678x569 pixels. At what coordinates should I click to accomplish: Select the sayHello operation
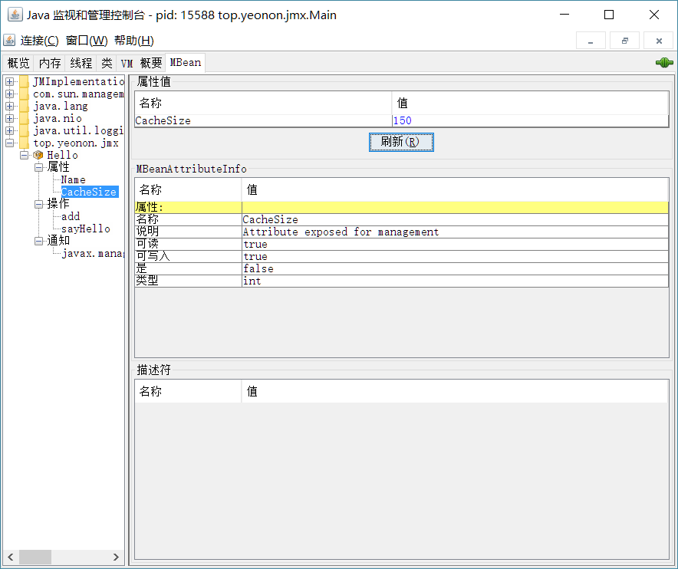pos(86,229)
